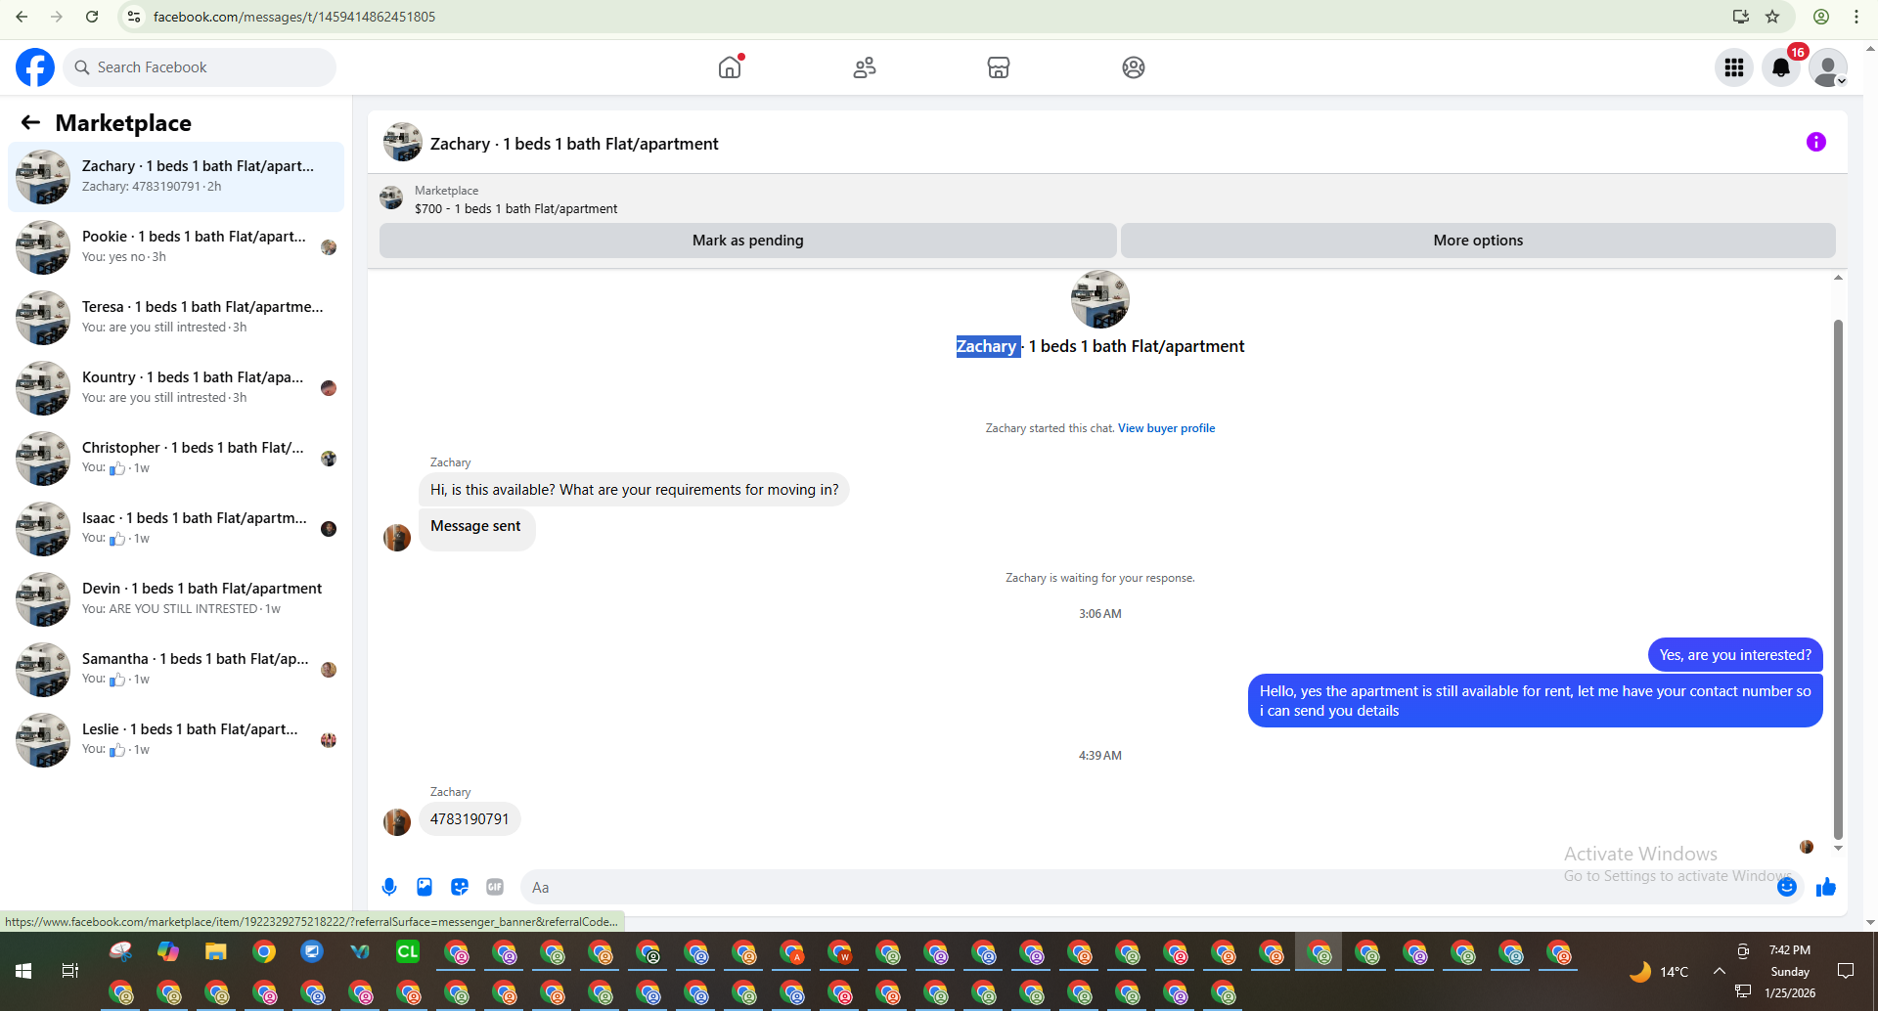View site information for facebook.com
This screenshot has width=1878, height=1011.
tap(134, 17)
